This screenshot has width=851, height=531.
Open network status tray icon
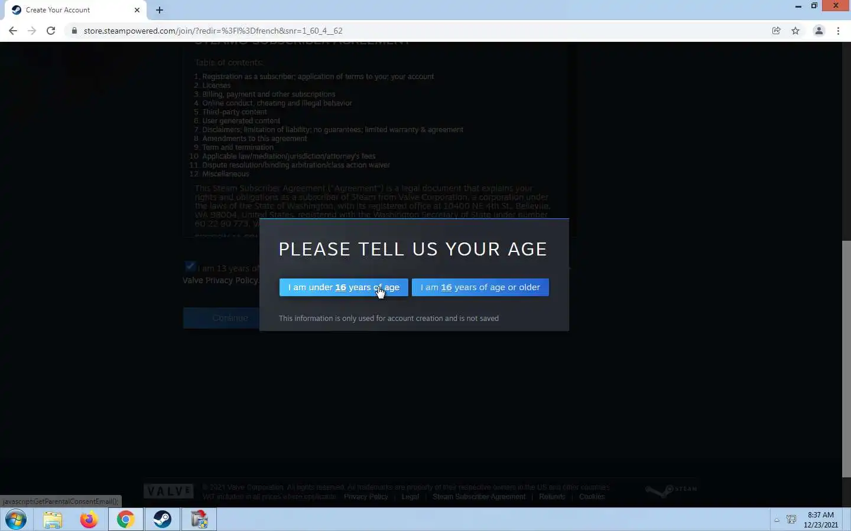(791, 520)
